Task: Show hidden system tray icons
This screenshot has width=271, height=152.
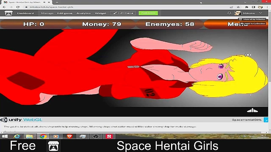Action: [240, 136]
